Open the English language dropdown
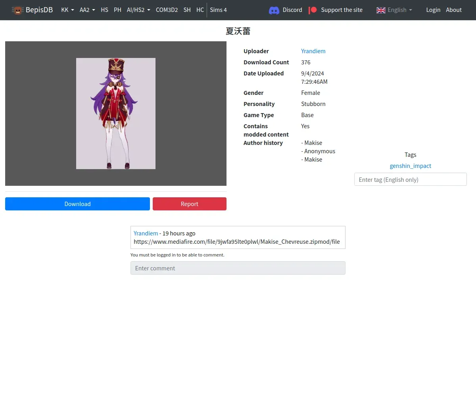 400,10
